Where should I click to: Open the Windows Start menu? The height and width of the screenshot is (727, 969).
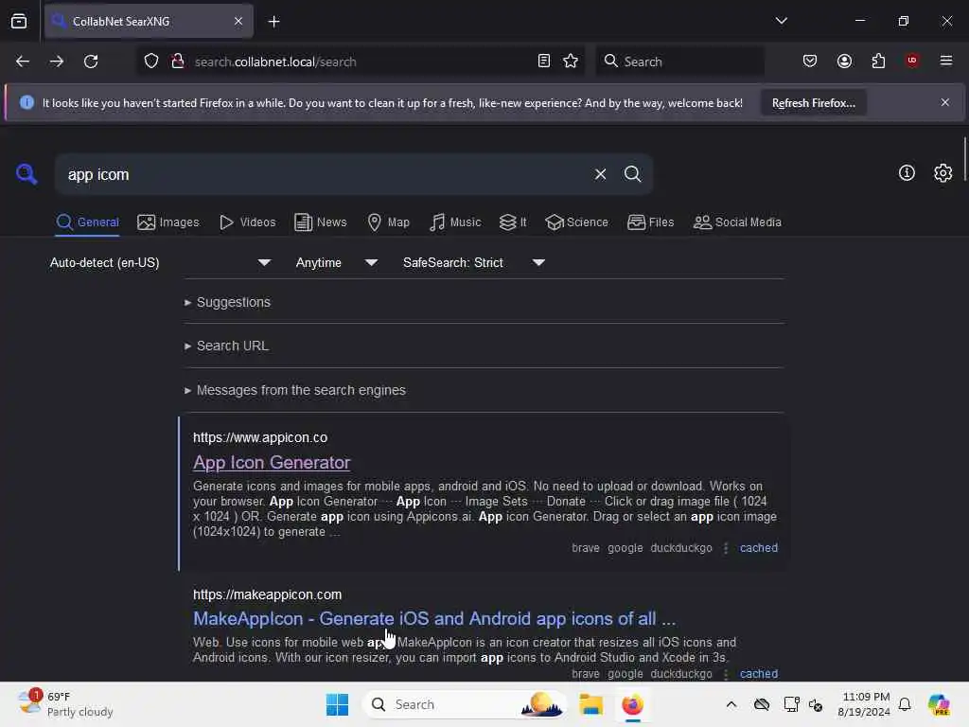click(337, 704)
